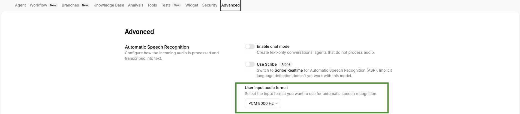Click the New badge next to Workflow
Viewport: 520px width, 114px height.
tap(53, 5)
